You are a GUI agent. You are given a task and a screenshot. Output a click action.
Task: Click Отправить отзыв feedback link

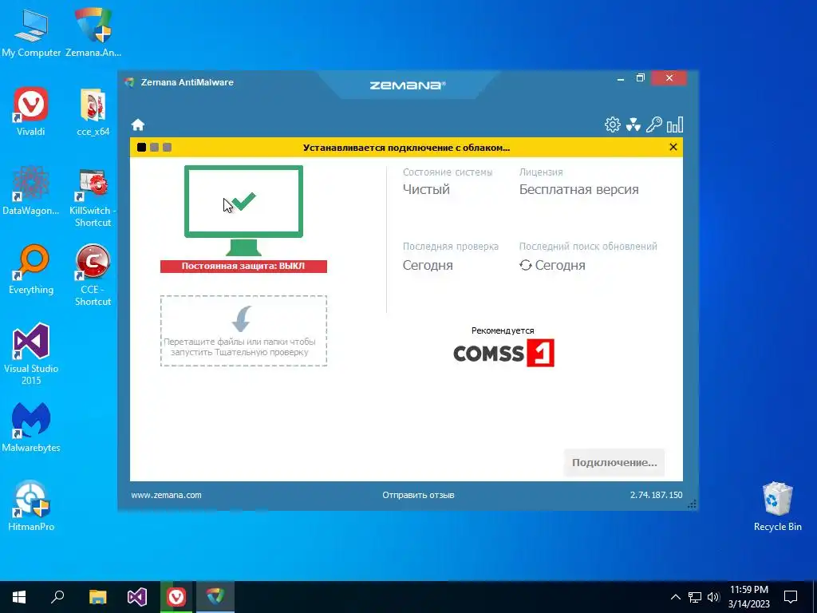tap(418, 495)
